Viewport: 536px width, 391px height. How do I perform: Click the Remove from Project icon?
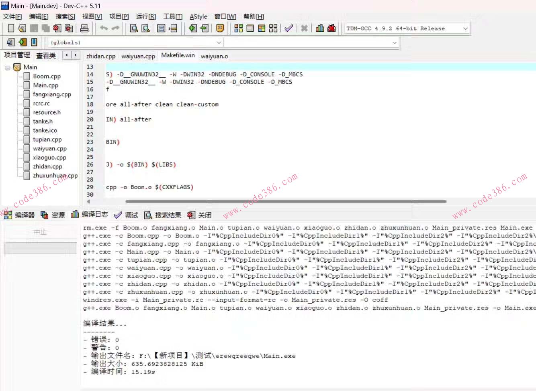tap(205, 28)
